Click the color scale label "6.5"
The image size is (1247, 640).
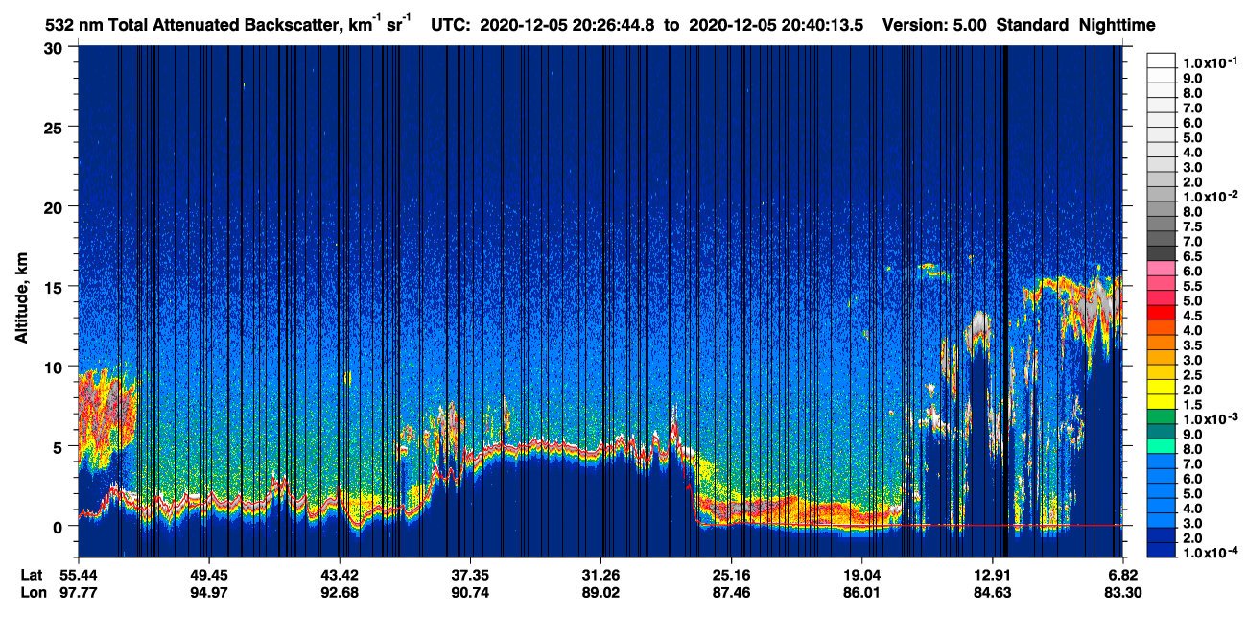[x=1193, y=256]
